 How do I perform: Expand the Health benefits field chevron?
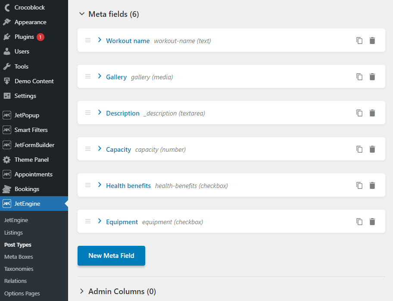[x=100, y=185]
